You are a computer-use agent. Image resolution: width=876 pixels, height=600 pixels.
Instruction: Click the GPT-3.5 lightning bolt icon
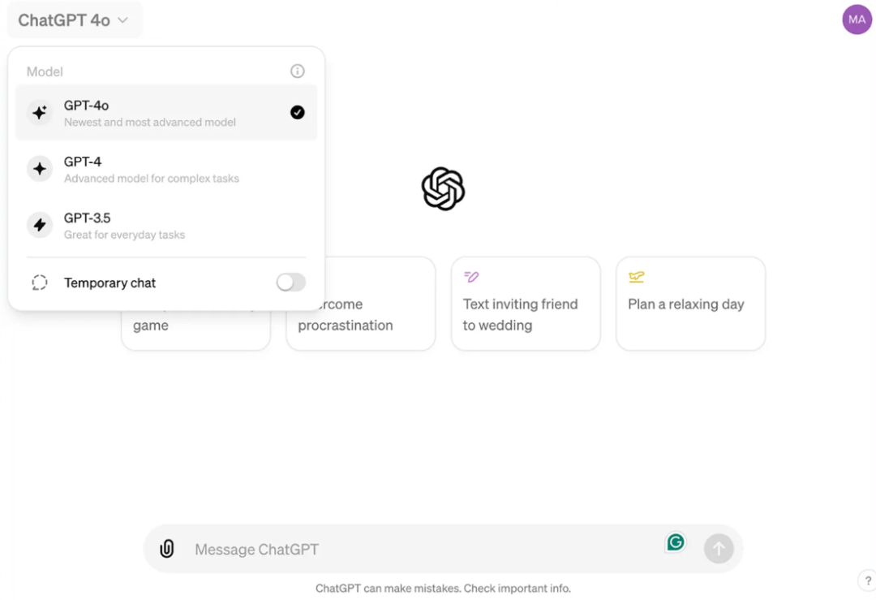coord(40,225)
